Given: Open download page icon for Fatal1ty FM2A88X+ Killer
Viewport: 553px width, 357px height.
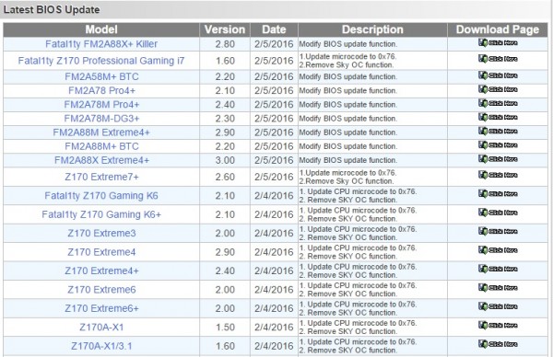Looking at the screenshot, I should point(498,43).
